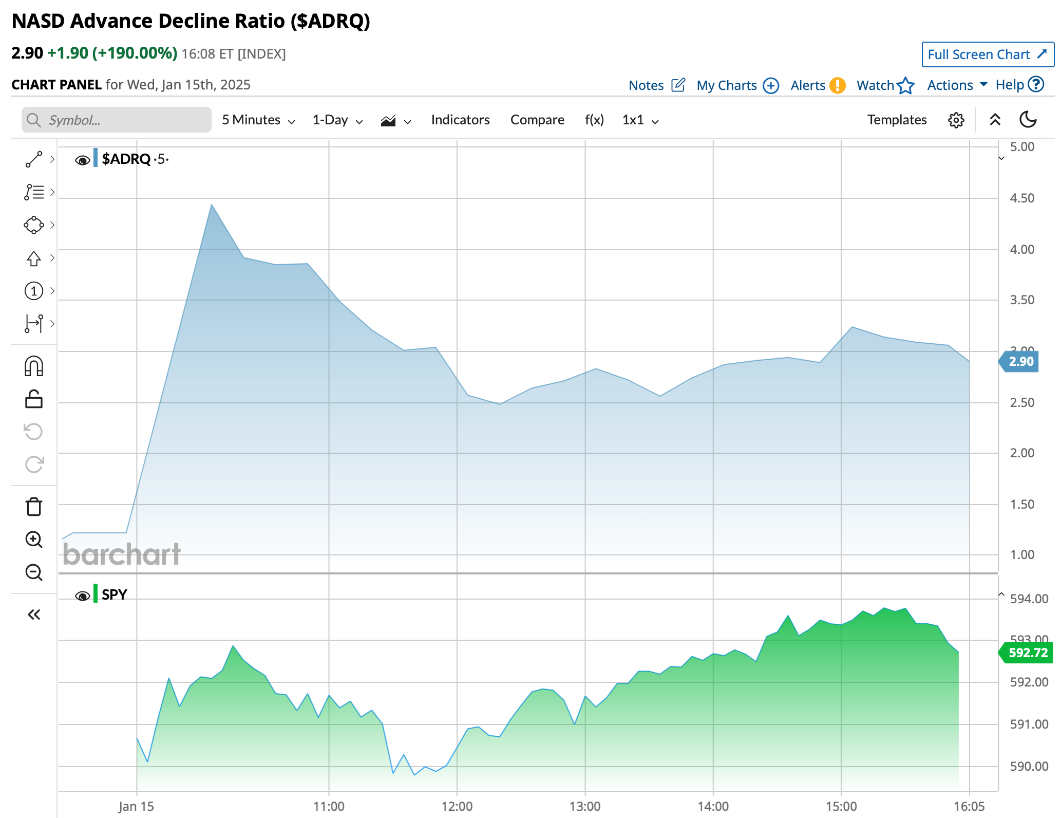Open the 1-Day period dropdown
1061x818 pixels.
point(337,120)
